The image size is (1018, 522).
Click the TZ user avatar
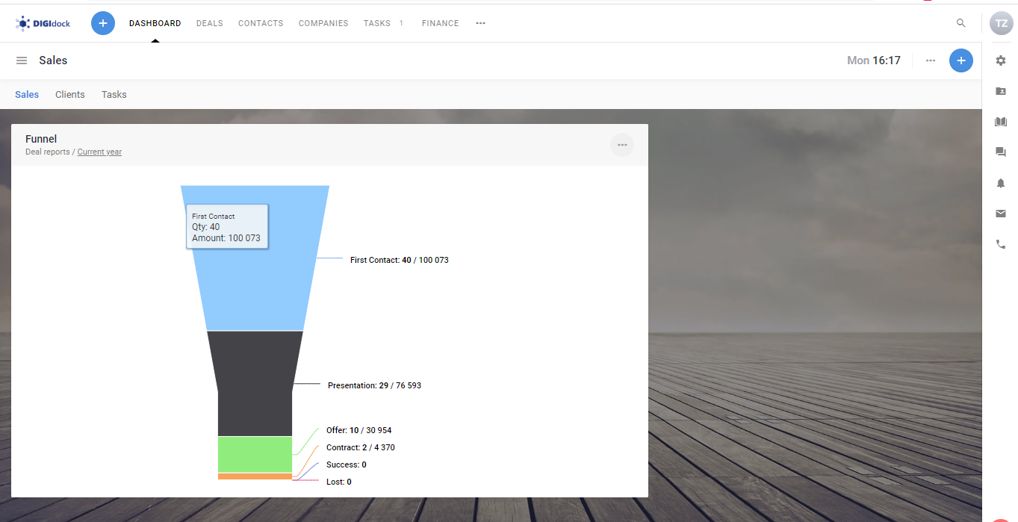point(1001,23)
